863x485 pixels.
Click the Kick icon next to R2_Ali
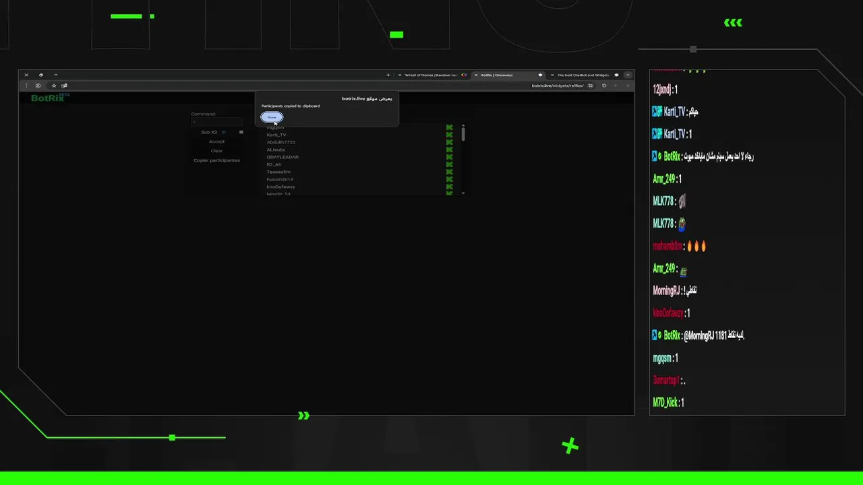[x=449, y=164]
